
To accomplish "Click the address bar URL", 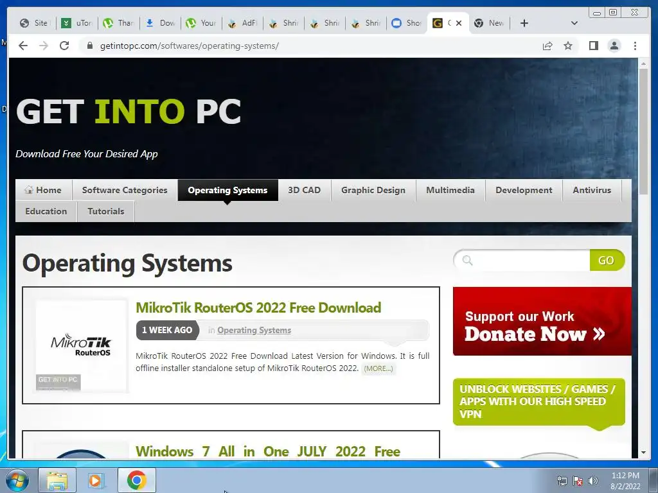I will (190, 46).
